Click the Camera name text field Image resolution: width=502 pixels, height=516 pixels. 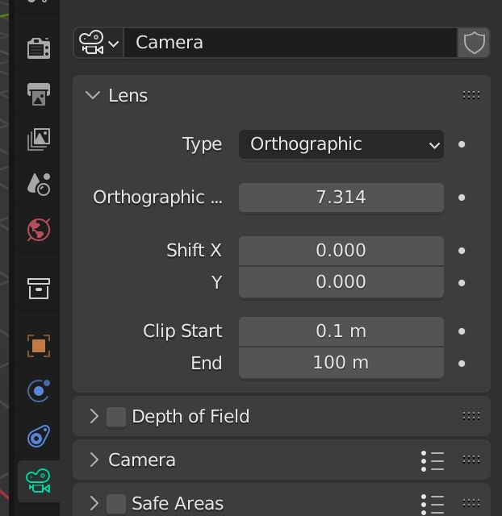coord(291,43)
